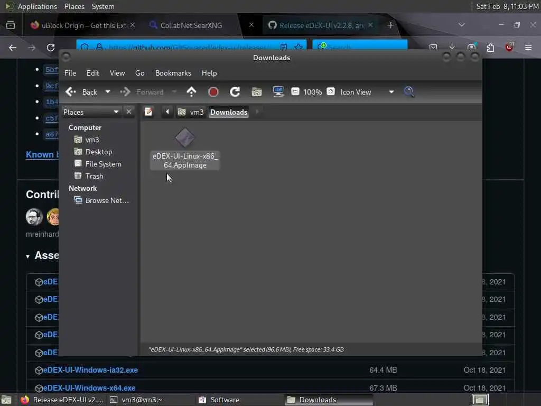Viewport: 541px width, 406px height.
Task: Click Firefox account profile icon
Action: pyautogui.click(x=471, y=47)
